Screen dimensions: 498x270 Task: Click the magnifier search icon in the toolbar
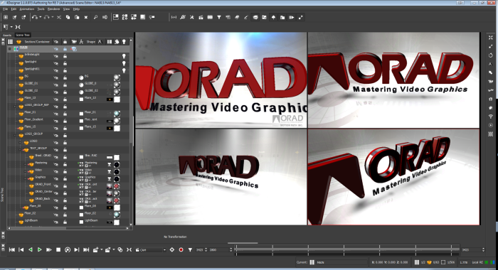click(95, 18)
